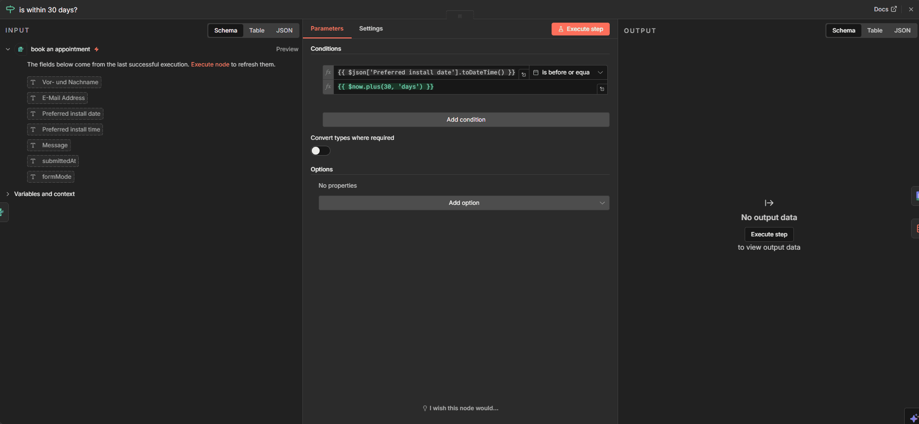Click the lightbulb icon for node feedback
The height and width of the screenshot is (424, 919).
tap(425, 408)
